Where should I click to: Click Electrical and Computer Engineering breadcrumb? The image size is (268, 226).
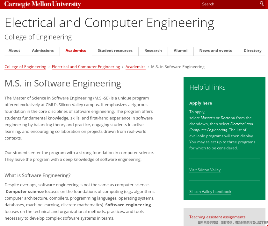click(86, 67)
